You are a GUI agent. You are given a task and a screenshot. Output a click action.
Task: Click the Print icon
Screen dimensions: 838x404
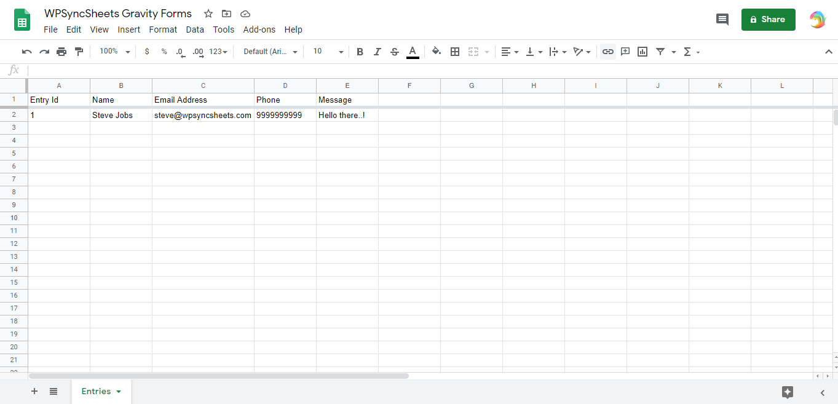[x=61, y=52]
